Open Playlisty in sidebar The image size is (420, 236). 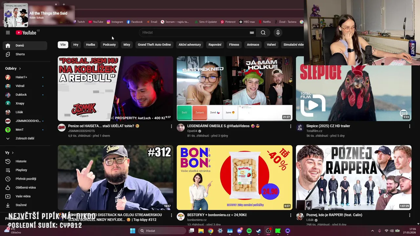pos(25,170)
